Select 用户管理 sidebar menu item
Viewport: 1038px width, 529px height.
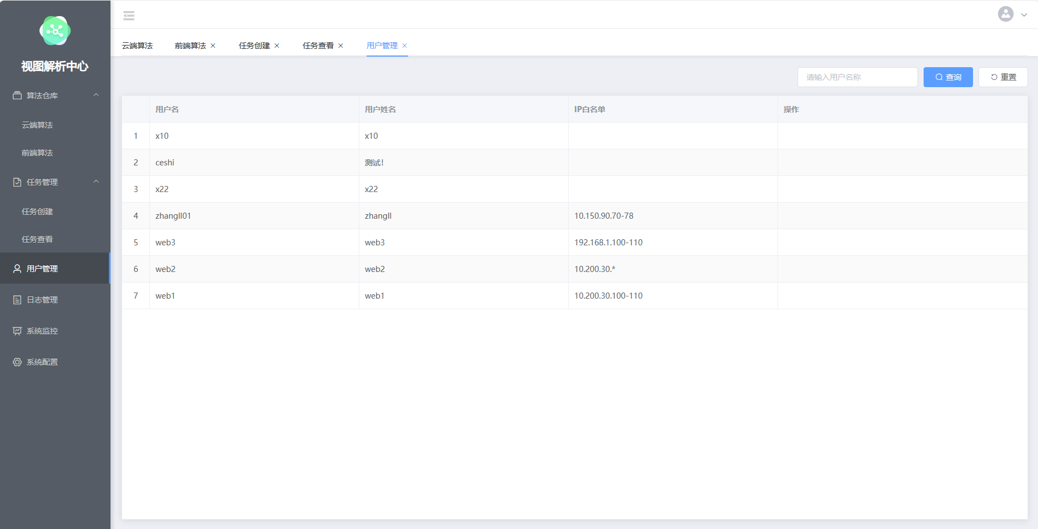(55, 268)
